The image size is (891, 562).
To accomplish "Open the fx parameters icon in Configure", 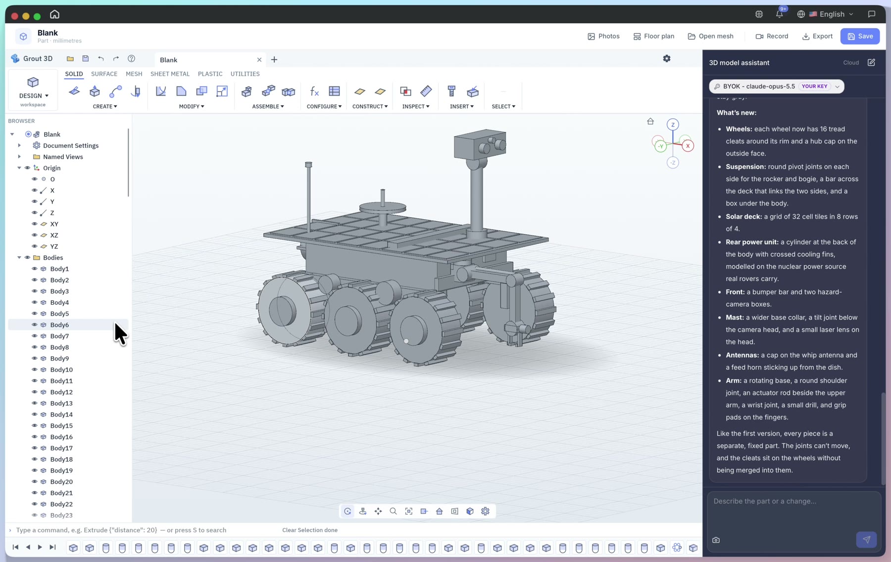I will pos(314,91).
